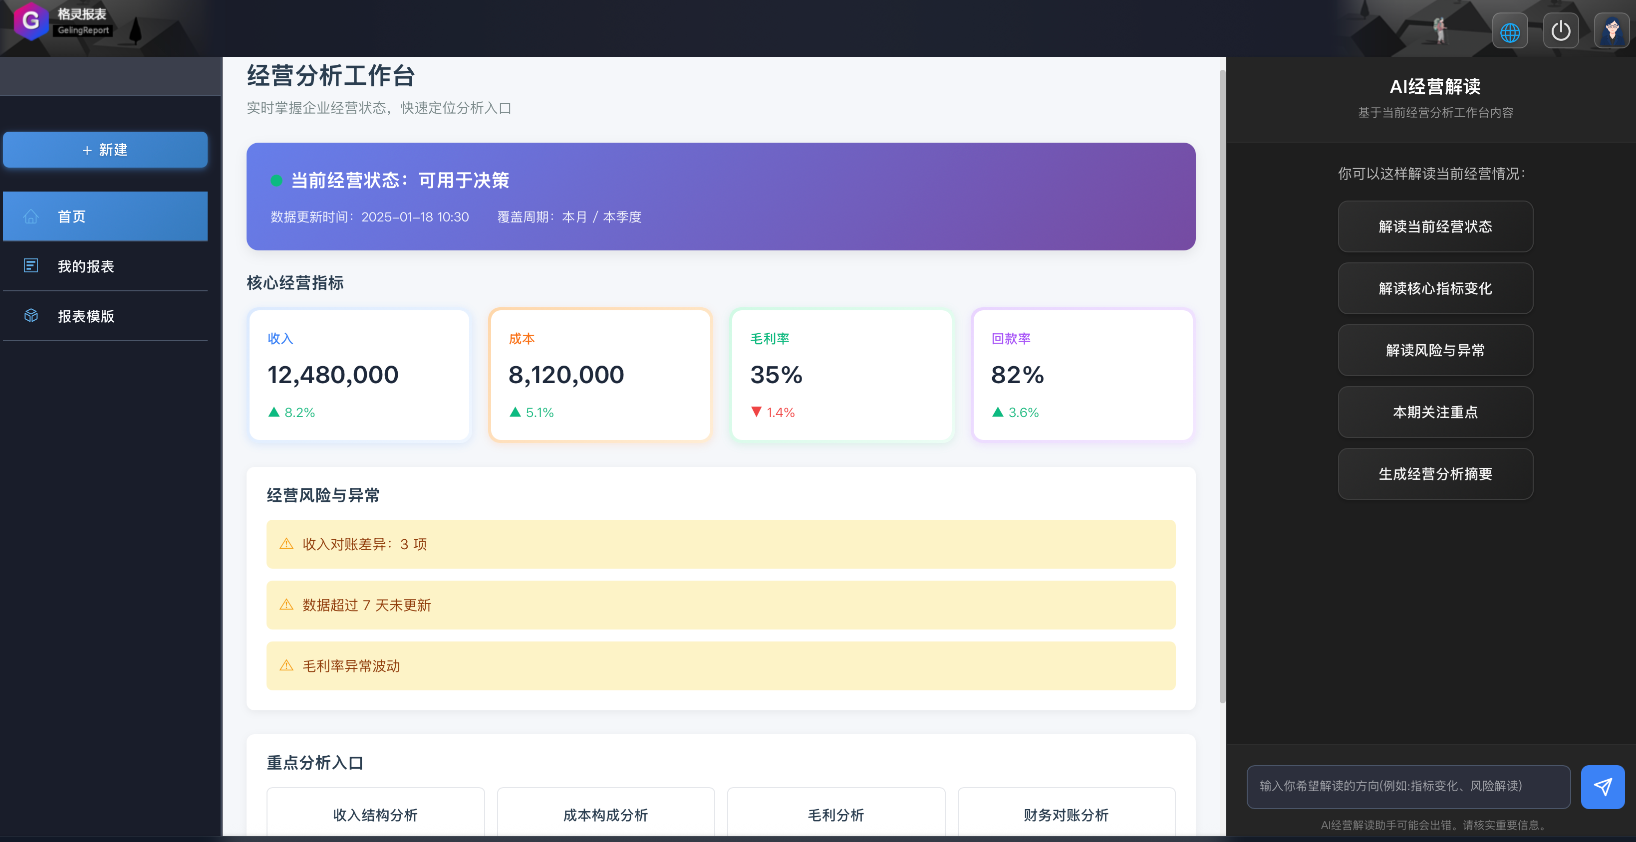Select the home icon beside 首页

pos(31,216)
